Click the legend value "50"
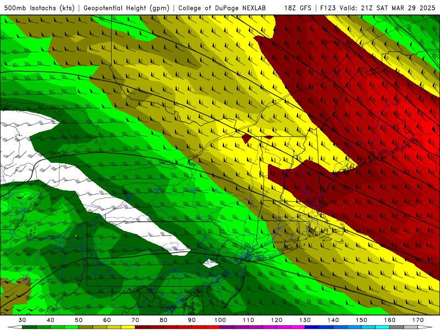 pyautogui.click(x=79, y=320)
